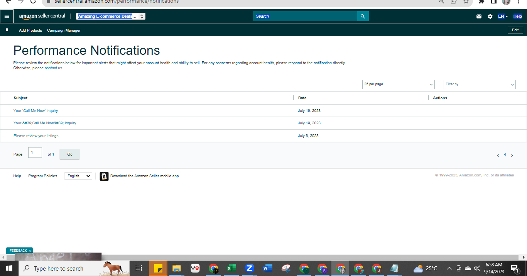Image resolution: width=527 pixels, height=276 pixels.
Task: Click the Seller Central search field
Action: (x=305, y=16)
